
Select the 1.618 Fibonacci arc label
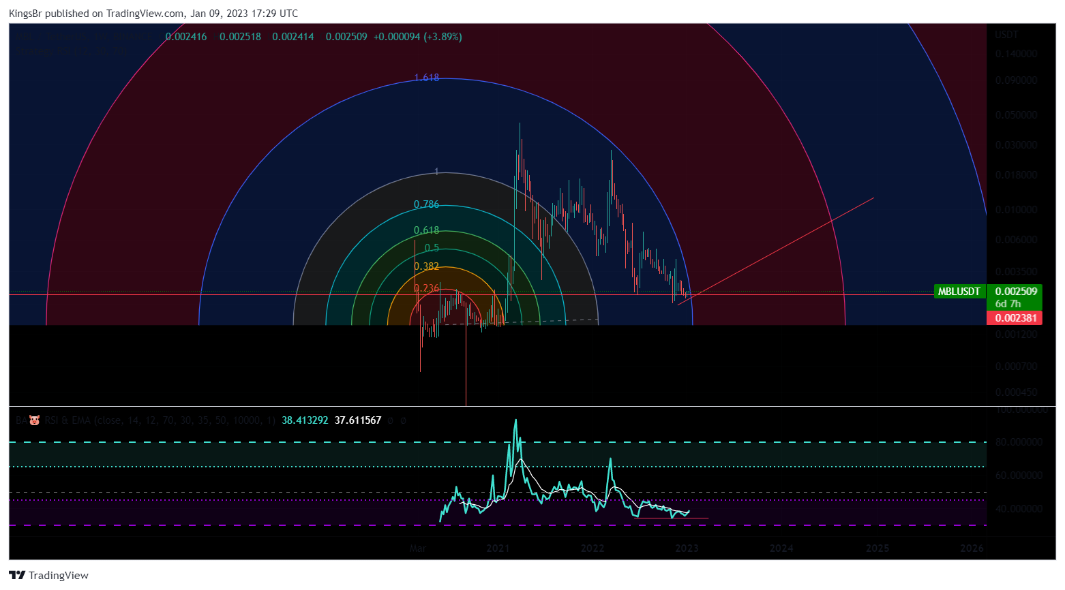pos(427,78)
